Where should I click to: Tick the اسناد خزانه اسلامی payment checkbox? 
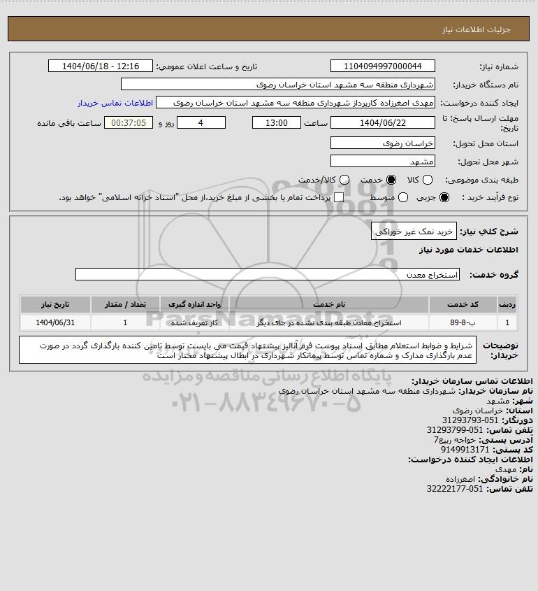tap(339, 197)
